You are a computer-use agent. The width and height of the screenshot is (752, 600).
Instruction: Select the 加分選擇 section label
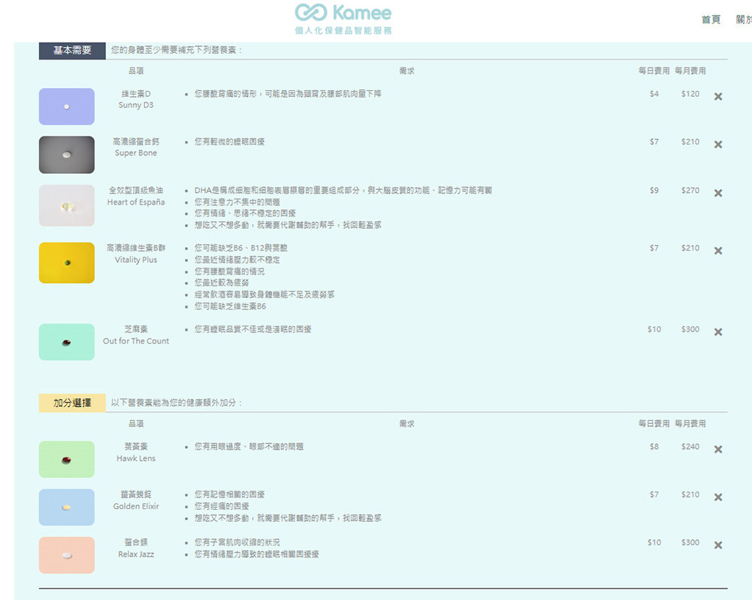[72, 403]
